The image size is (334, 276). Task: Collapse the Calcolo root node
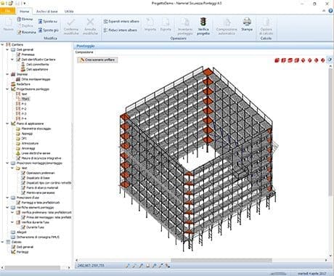(x=2, y=242)
